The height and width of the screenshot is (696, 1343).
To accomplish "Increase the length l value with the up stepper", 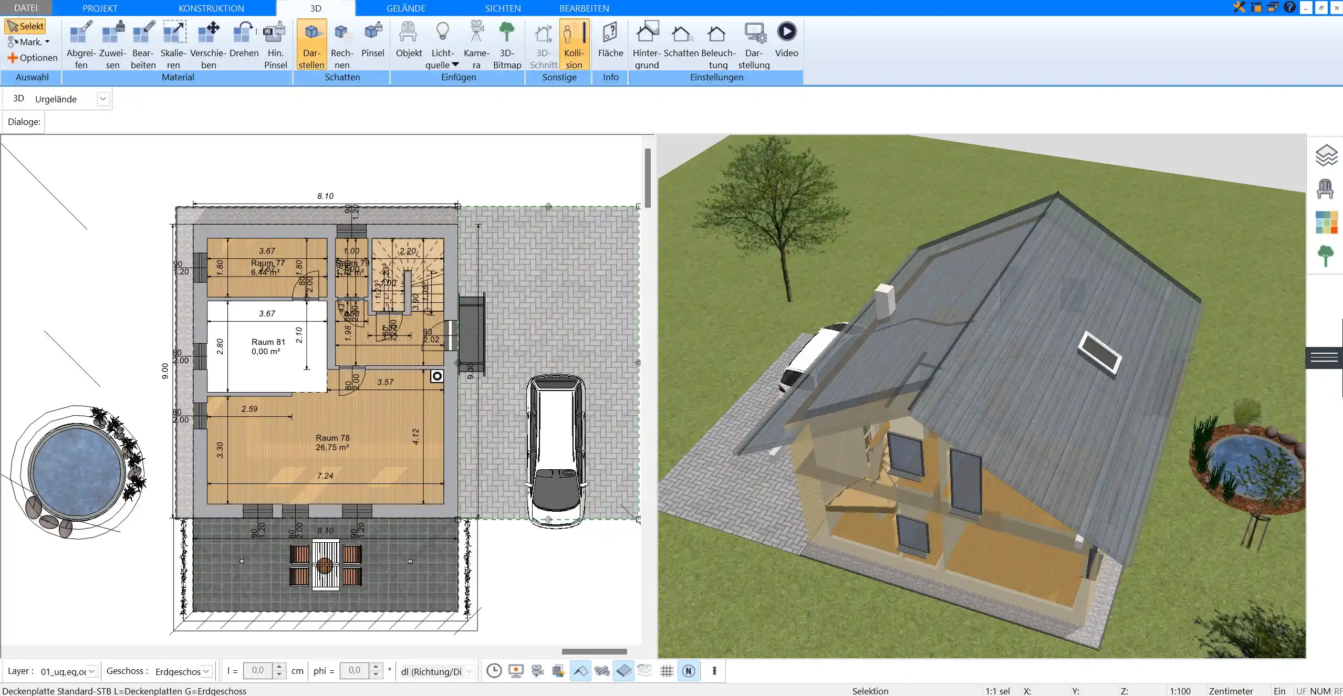I will click(x=279, y=667).
